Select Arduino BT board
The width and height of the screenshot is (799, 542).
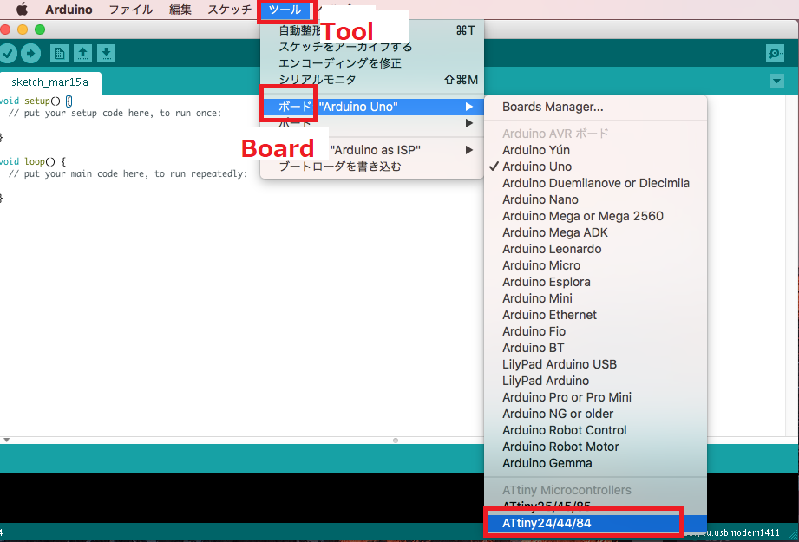click(595, 348)
